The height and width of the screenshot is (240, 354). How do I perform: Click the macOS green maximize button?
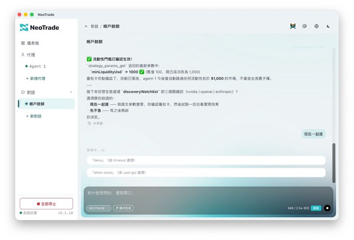tap(32, 15)
